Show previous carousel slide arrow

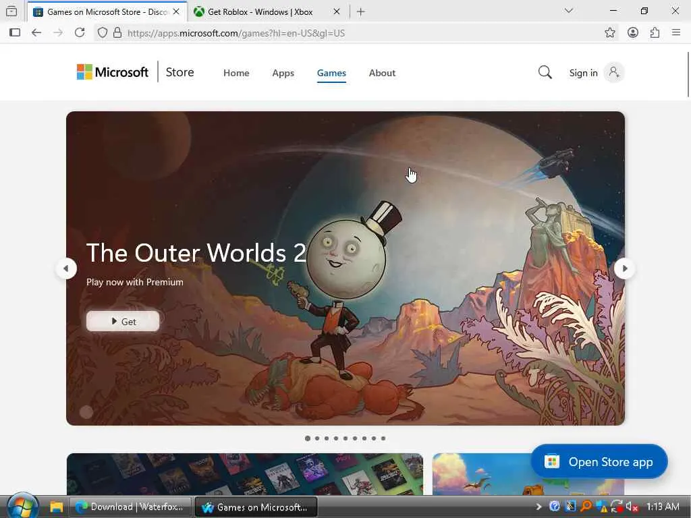click(66, 268)
